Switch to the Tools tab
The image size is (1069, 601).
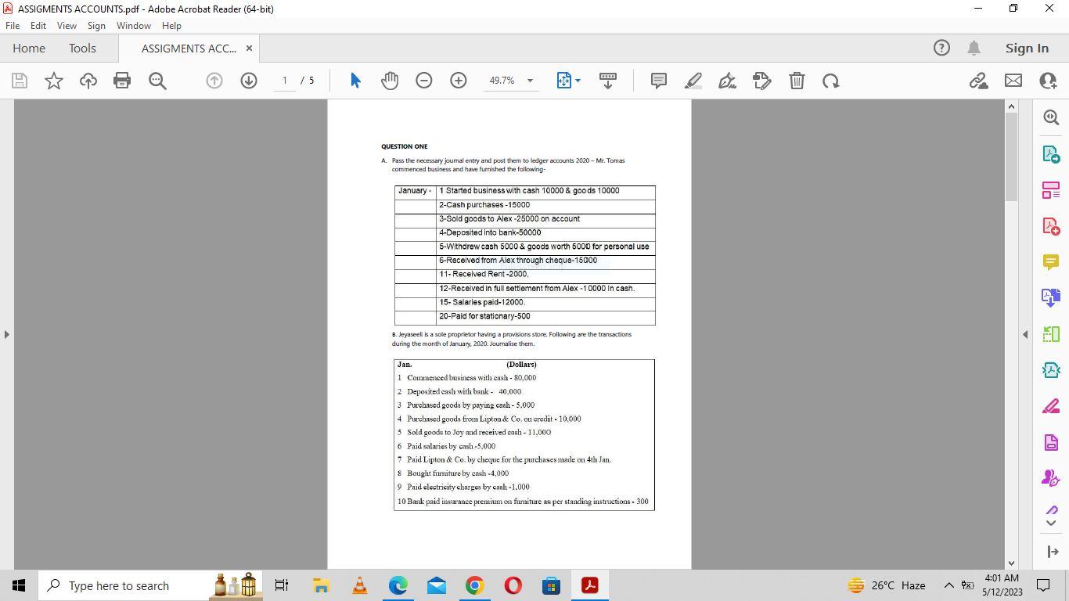(82, 48)
